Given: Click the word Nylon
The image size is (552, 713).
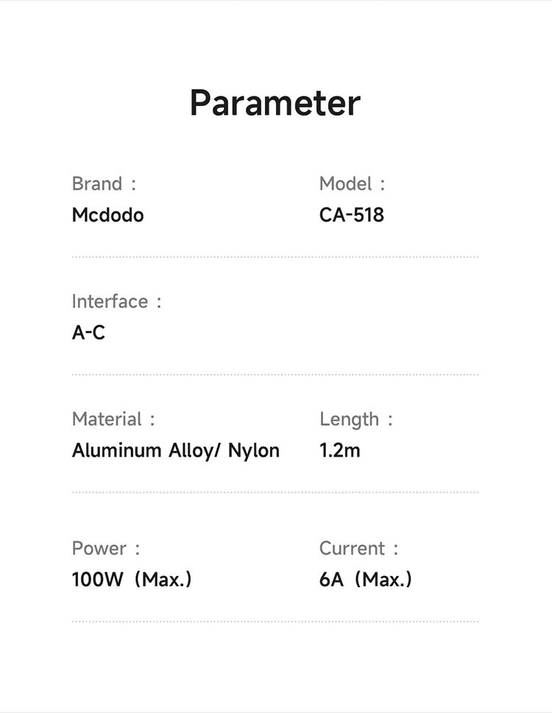Looking at the screenshot, I should 254,450.
